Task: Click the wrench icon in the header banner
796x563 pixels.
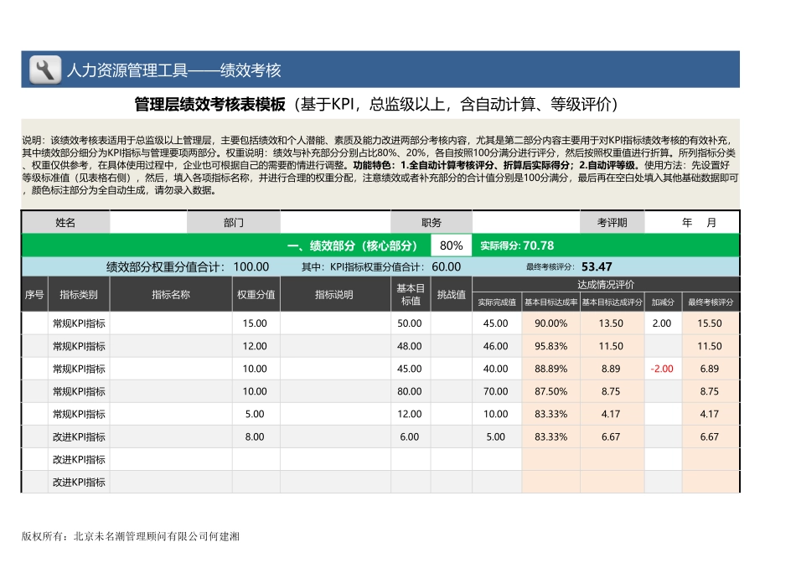Action: [44, 70]
